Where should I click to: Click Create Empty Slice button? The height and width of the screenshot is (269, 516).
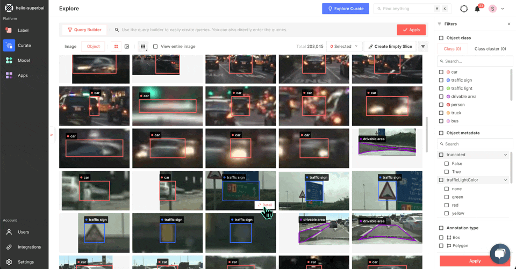tap(390, 46)
